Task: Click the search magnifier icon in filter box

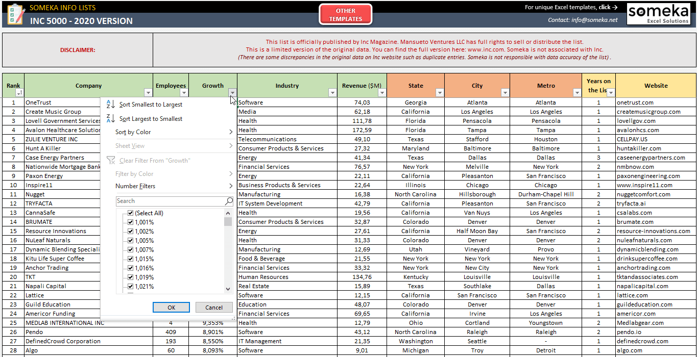Action: click(x=229, y=201)
